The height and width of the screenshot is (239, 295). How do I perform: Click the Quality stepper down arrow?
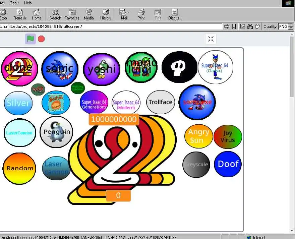(x=291, y=28)
